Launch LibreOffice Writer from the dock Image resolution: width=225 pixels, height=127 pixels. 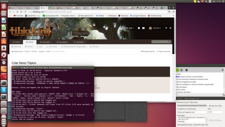click(x=4, y=20)
